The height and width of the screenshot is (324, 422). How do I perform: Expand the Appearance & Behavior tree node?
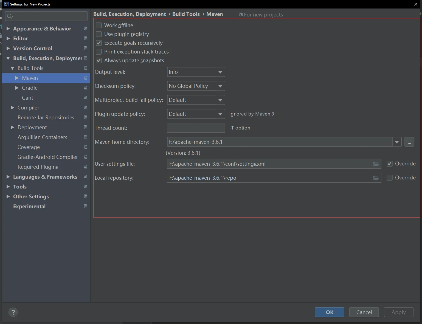(x=8, y=29)
